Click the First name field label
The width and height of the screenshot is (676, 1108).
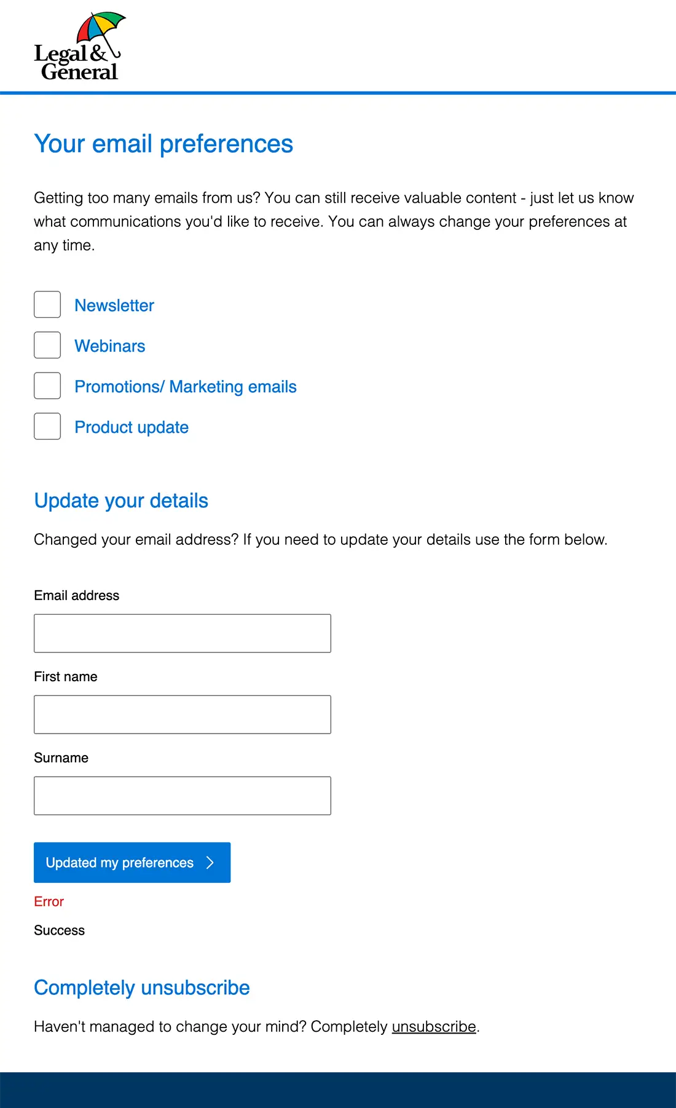[66, 676]
